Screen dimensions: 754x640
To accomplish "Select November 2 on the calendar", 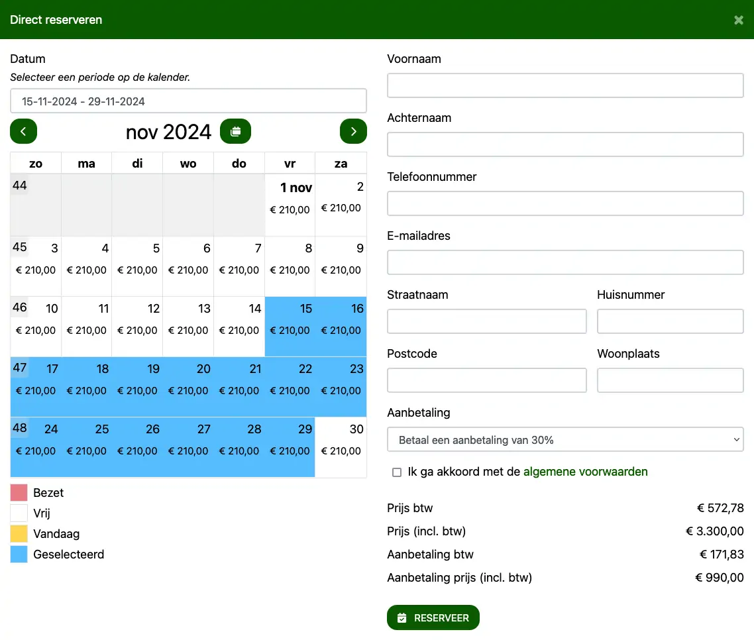I will (x=341, y=205).
